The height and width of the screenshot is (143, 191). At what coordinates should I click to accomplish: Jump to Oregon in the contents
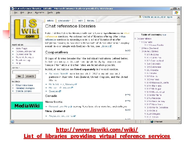click(x=152, y=114)
